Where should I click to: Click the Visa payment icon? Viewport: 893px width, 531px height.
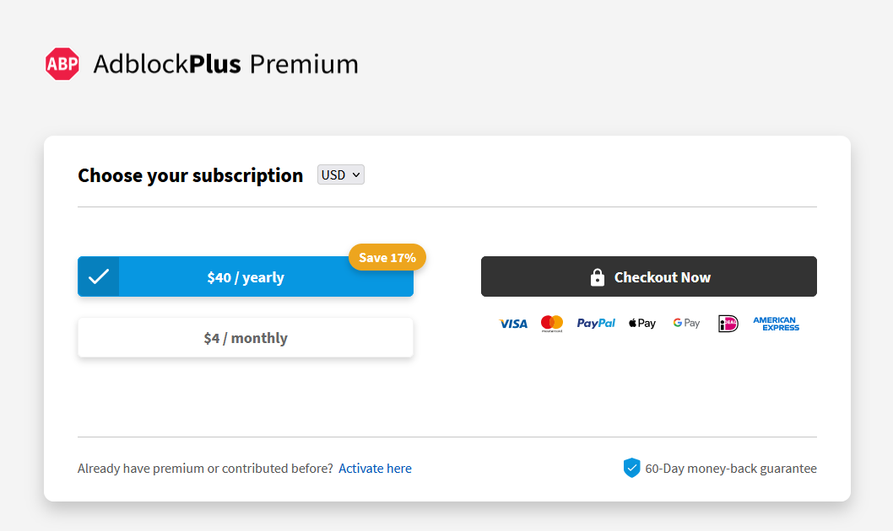pos(513,324)
